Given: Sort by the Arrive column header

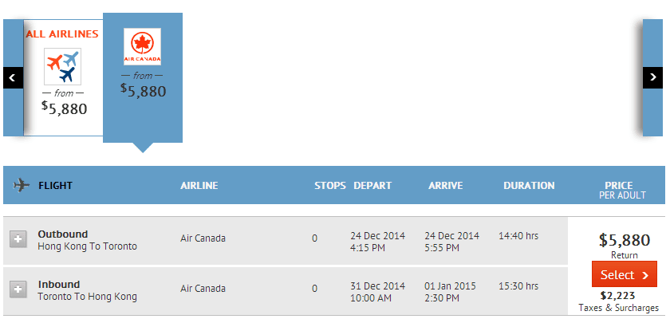Looking at the screenshot, I should click(446, 186).
